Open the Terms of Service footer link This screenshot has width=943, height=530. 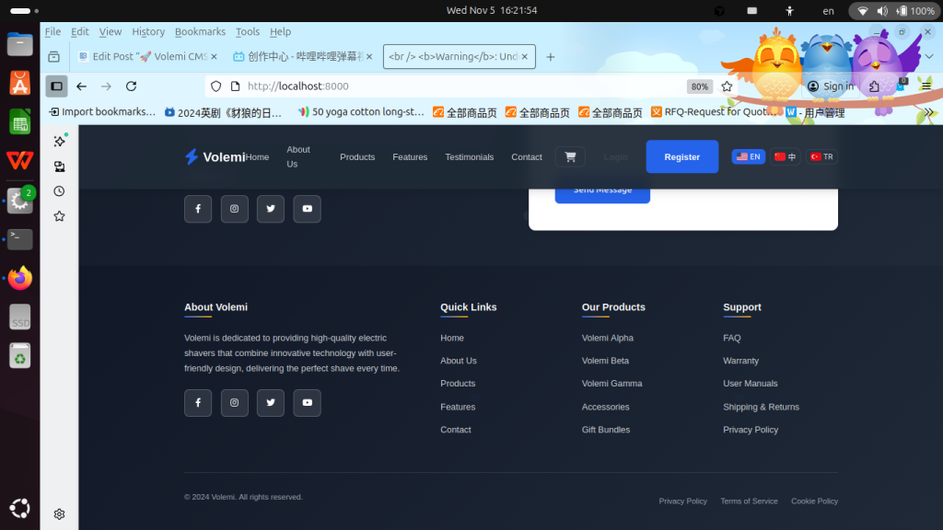749,501
